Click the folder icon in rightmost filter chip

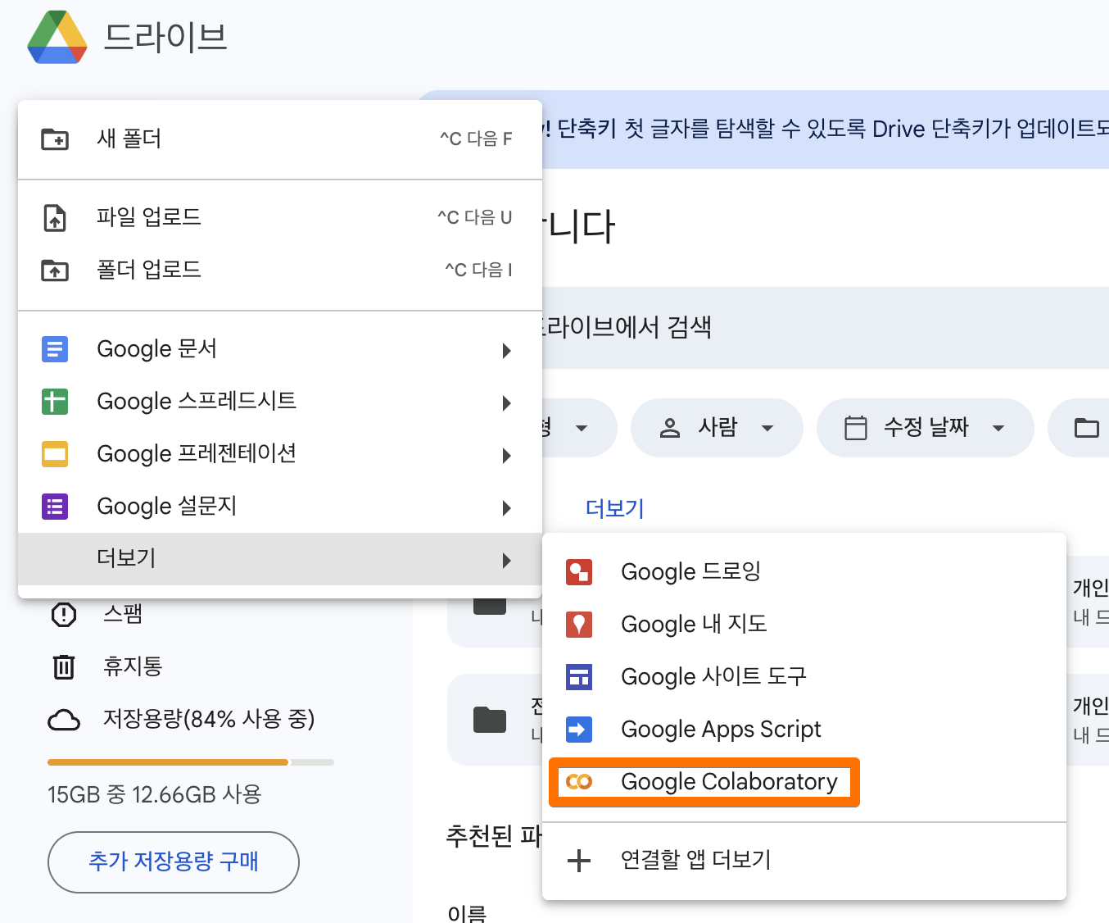click(x=1087, y=428)
